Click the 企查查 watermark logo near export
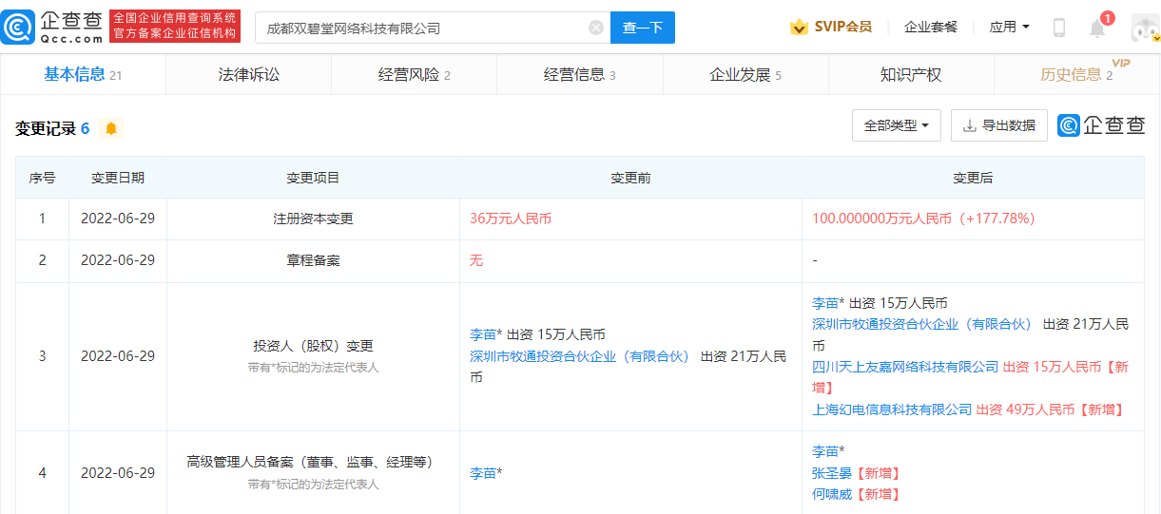The height and width of the screenshot is (514, 1161). pyautogui.click(x=1101, y=125)
